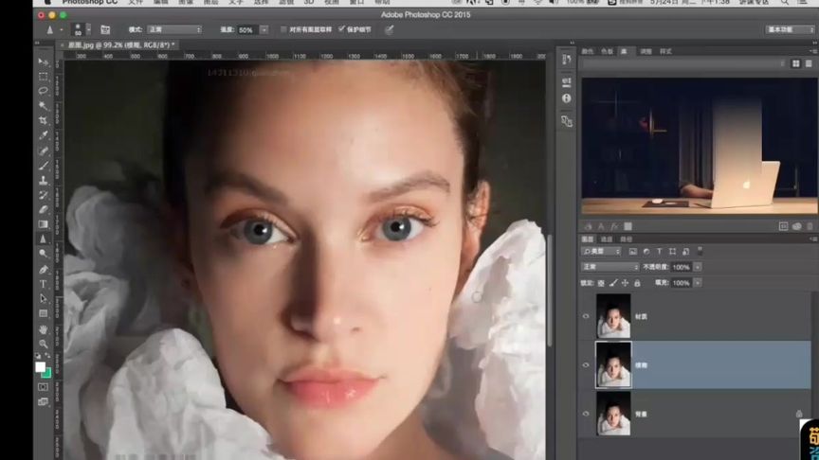Select the Type (T) tool
The width and height of the screenshot is (819, 460).
pyautogui.click(x=43, y=284)
